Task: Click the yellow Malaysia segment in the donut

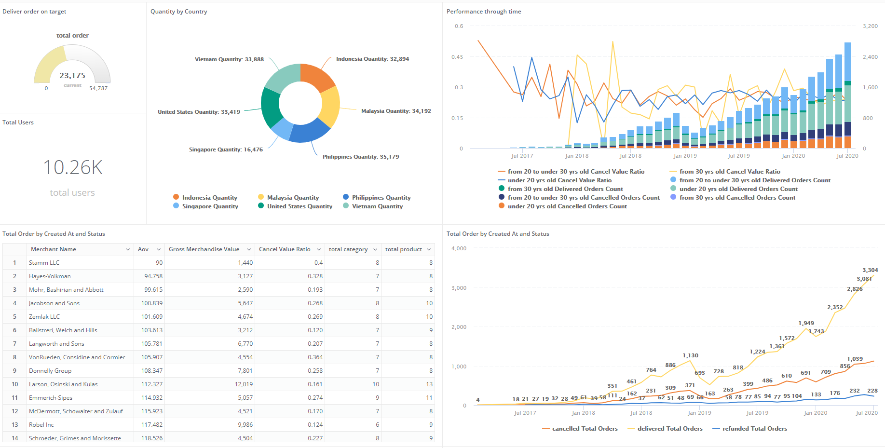Action: (330, 107)
